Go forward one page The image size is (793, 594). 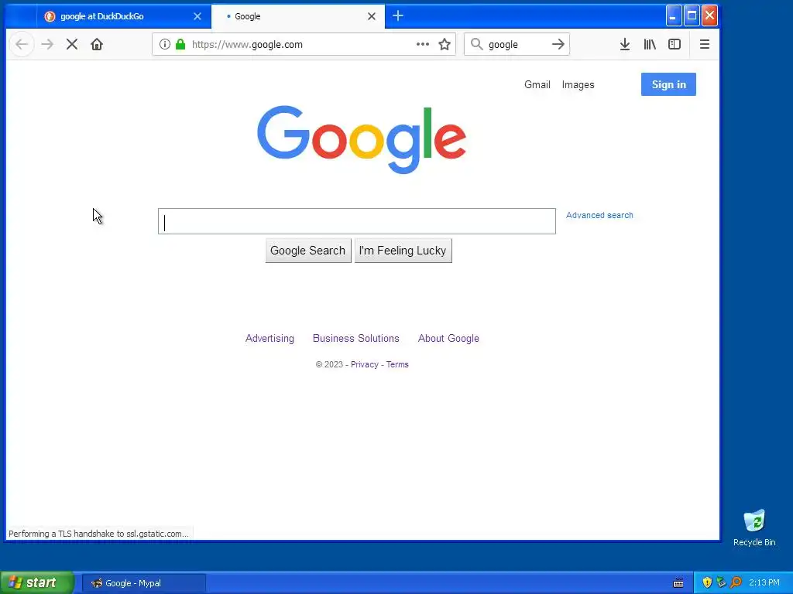pos(47,44)
